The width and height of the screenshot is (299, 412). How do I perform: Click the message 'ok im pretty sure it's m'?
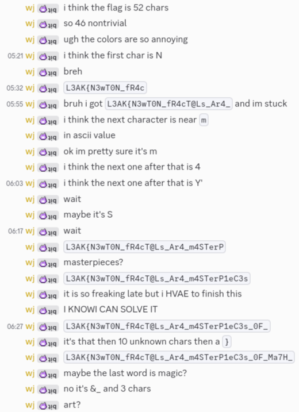click(x=110, y=152)
